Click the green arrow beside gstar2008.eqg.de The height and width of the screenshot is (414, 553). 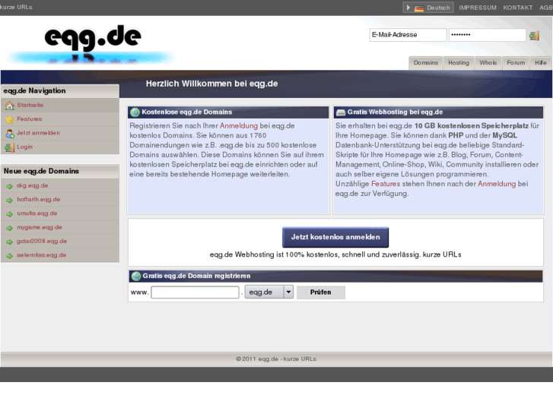pyautogui.click(x=10, y=242)
